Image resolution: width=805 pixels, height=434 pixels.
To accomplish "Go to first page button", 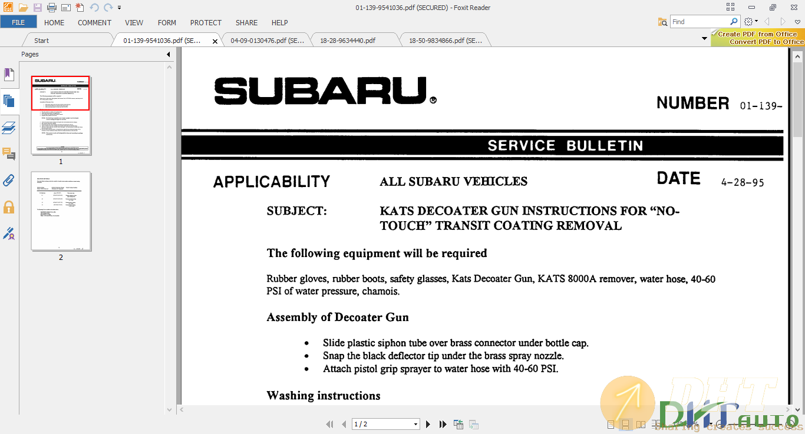I will coord(330,424).
